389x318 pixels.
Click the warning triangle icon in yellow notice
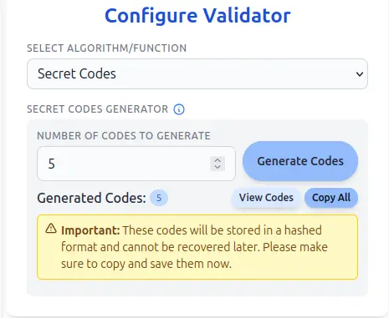pyautogui.click(x=51, y=228)
